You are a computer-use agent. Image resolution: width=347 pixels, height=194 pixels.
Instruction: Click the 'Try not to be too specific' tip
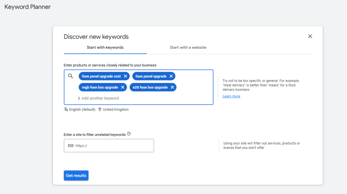pos(261,85)
